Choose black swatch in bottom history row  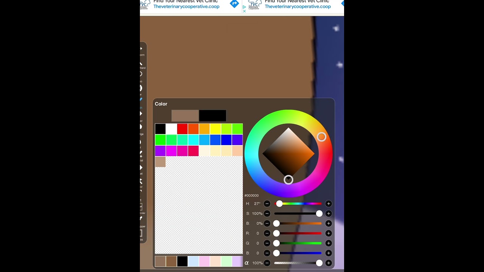pyautogui.click(x=182, y=261)
